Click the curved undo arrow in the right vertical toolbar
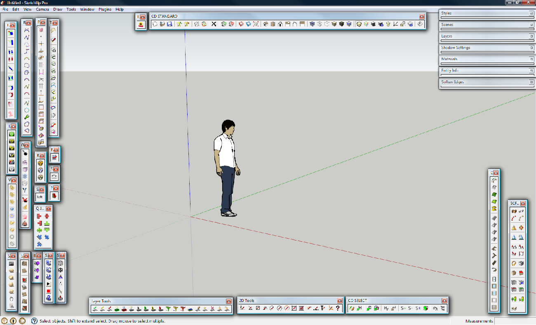The height and width of the screenshot is (325, 536). tap(494, 270)
